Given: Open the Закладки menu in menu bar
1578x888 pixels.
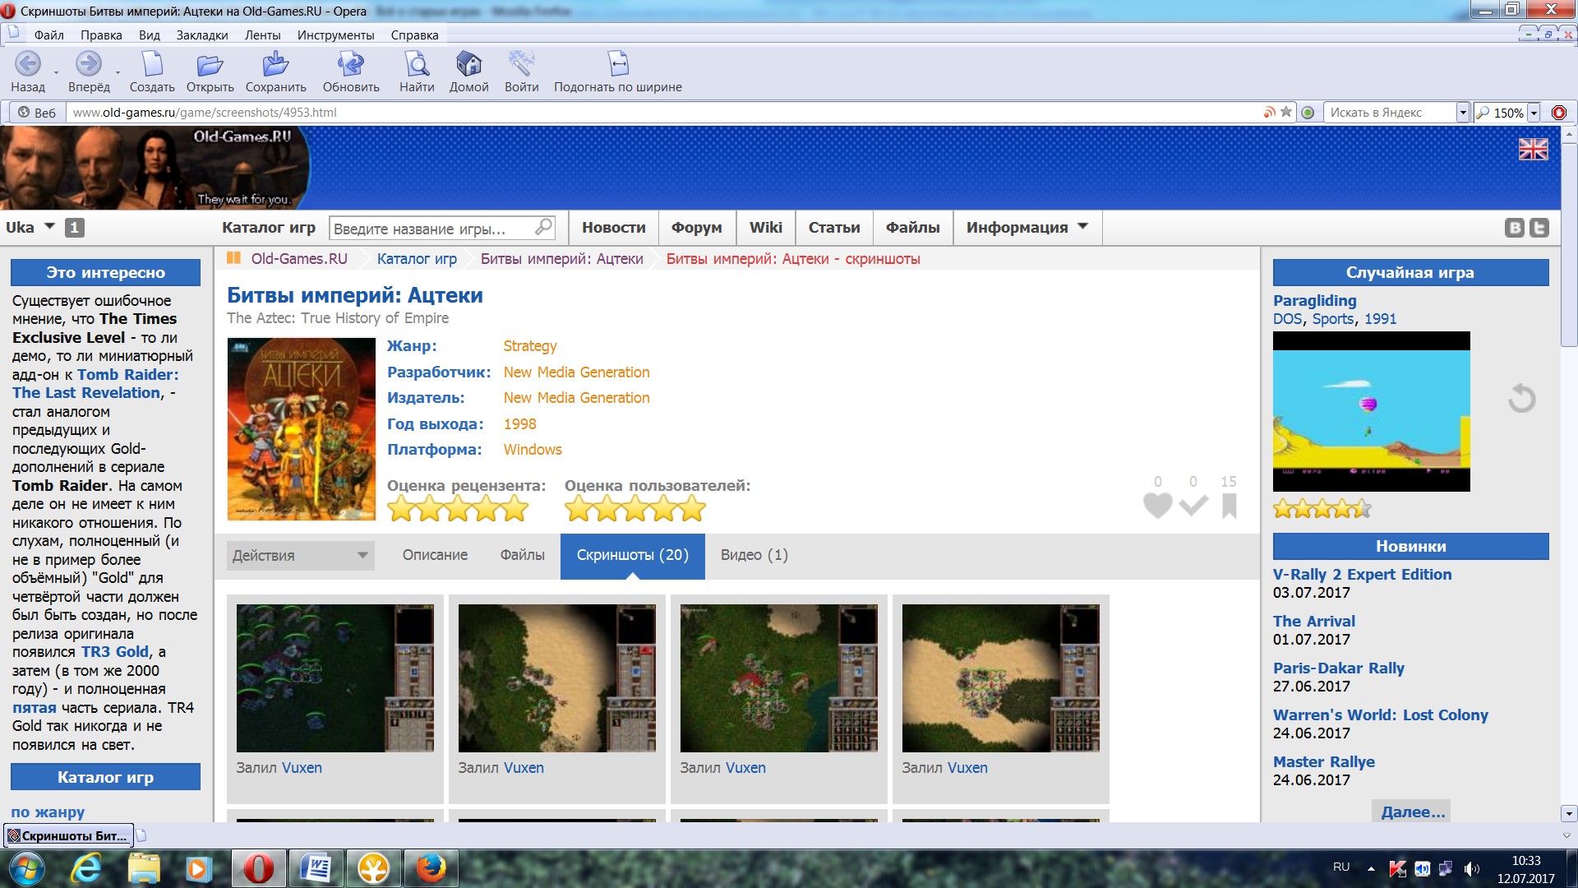Looking at the screenshot, I should (x=201, y=35).
